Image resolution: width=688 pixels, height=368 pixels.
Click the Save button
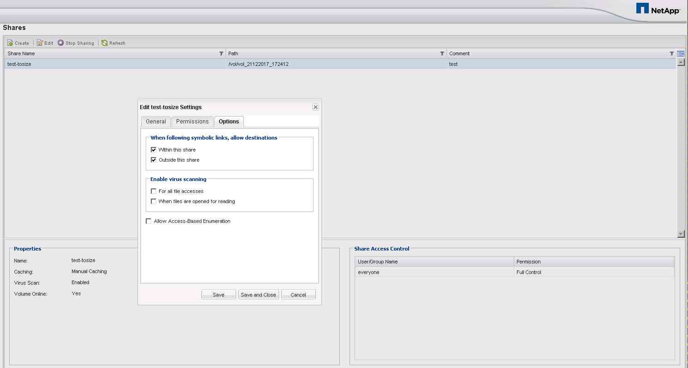tap(219, 295)
